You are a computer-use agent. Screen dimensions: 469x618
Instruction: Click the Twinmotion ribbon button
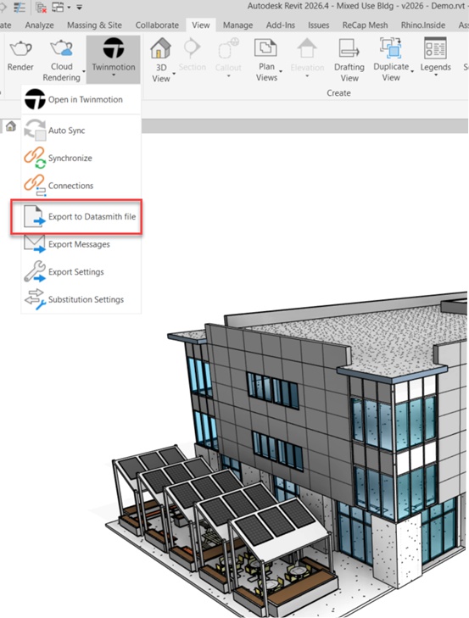click(113, 59)
